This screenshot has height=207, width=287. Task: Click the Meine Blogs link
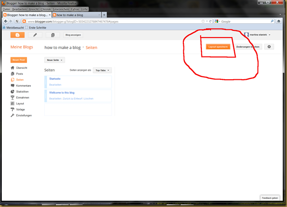(x=22, y=47)
